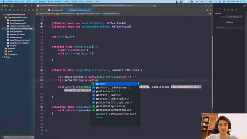Screen dimensions: 247x139
Task: Open the tappedRegisterButton jump bar segment
Action: click(x=110, y=14)
